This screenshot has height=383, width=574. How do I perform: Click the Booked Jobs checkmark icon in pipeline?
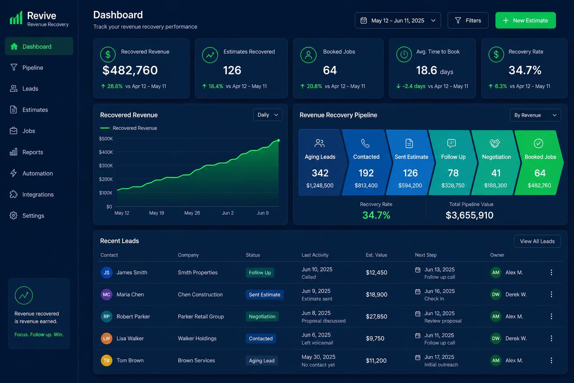pos(538,143)
